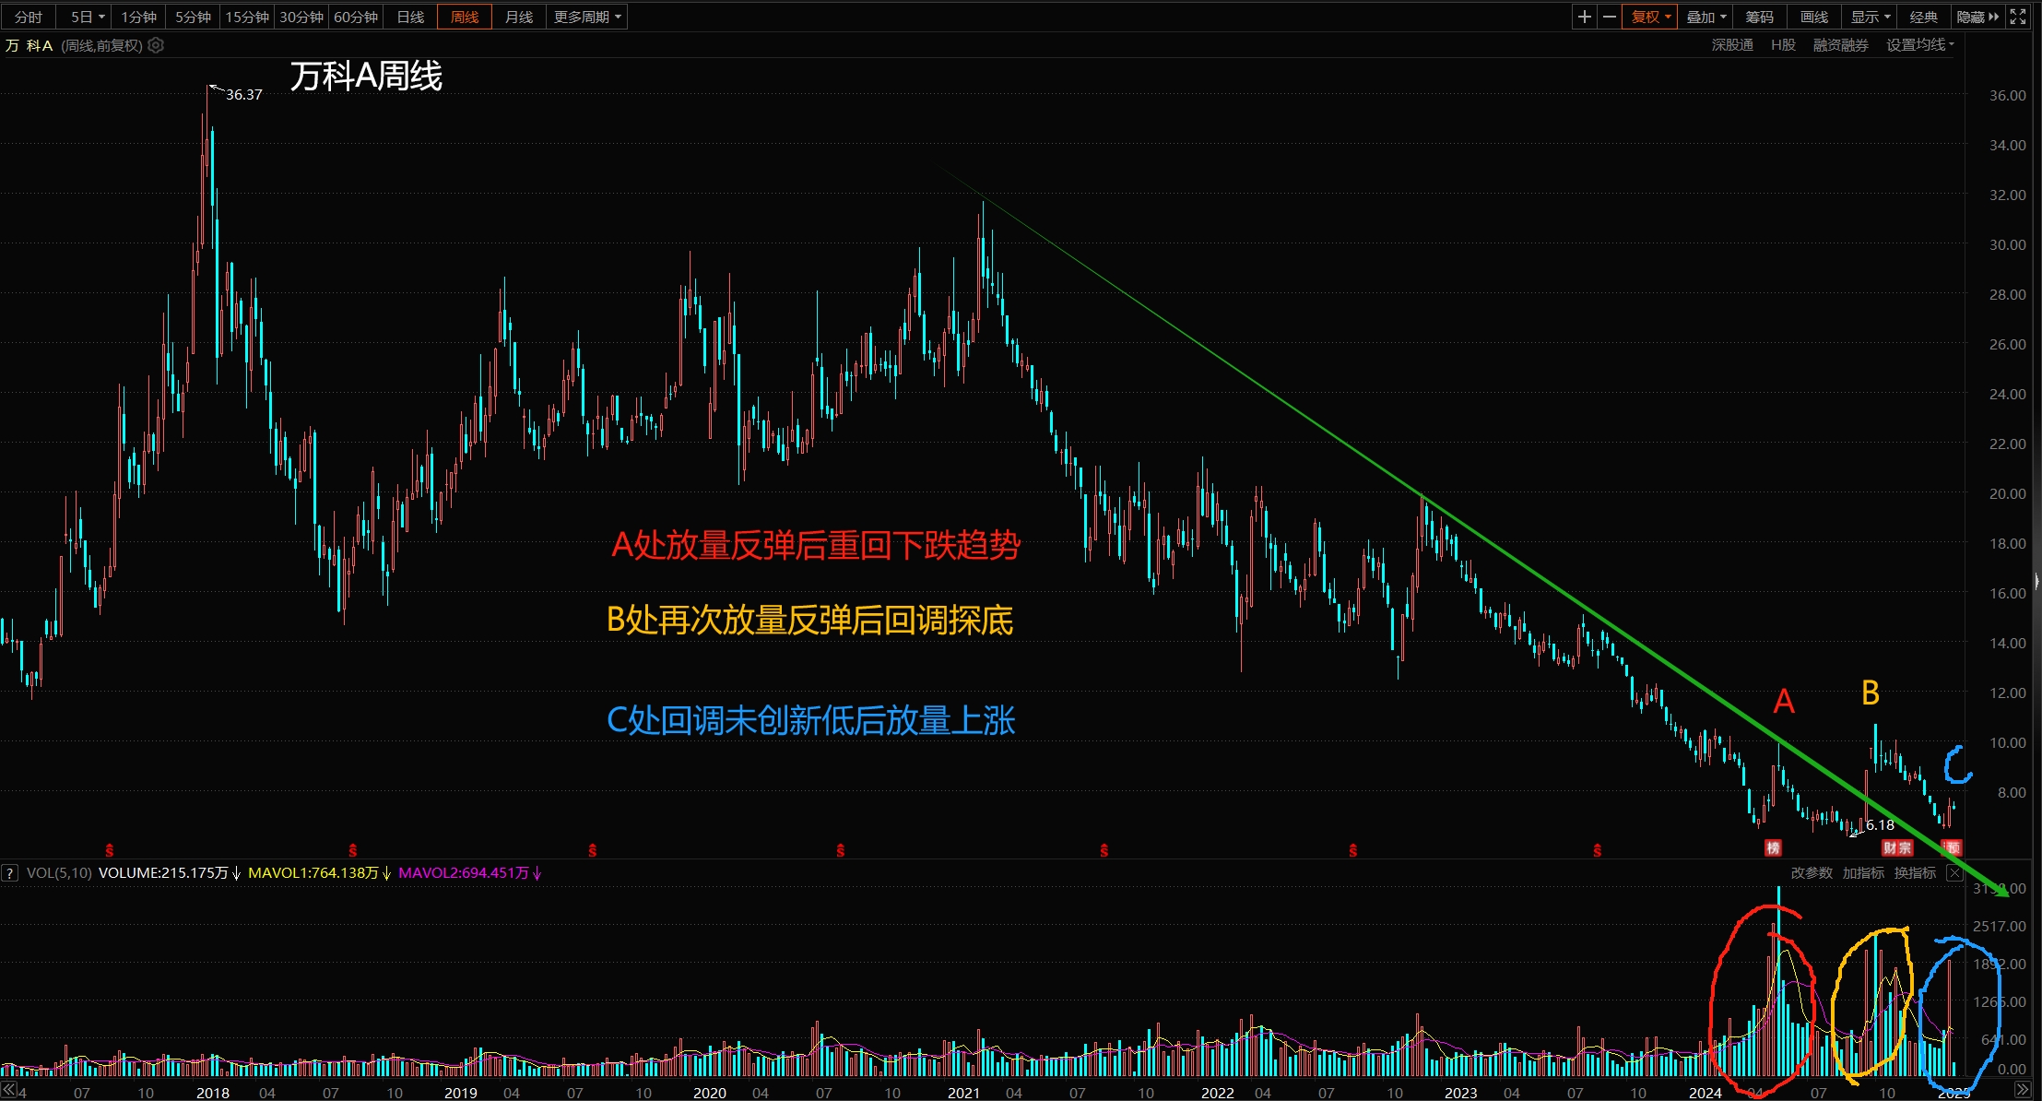
Task: Click the 6.18 low price label
Action: click(x=1880, y=824)
